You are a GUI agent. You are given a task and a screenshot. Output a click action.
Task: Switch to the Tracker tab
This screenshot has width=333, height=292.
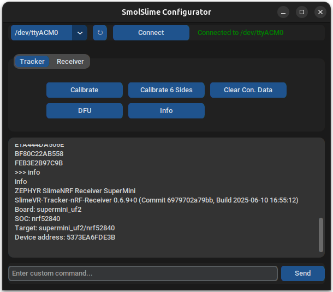click(x=32, y=62)
